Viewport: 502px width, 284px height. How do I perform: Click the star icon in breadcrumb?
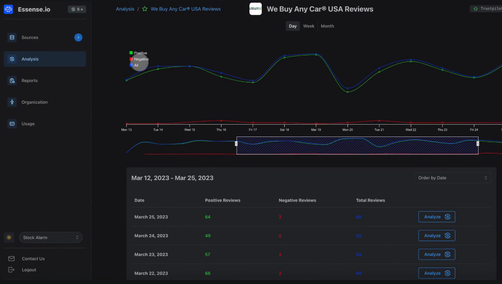145,9
